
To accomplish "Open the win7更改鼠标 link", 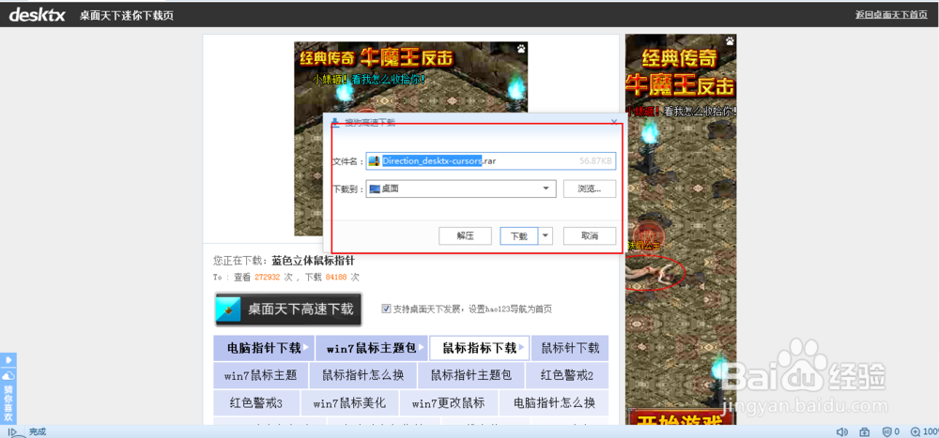I will coord(449,402).
